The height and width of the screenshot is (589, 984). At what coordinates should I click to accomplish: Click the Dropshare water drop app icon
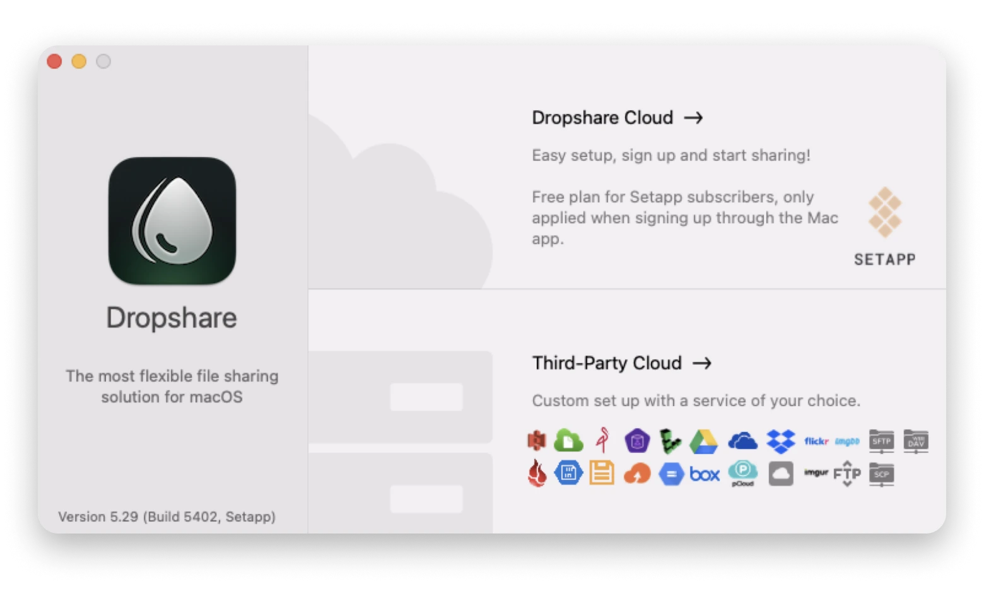pos(172,221)
